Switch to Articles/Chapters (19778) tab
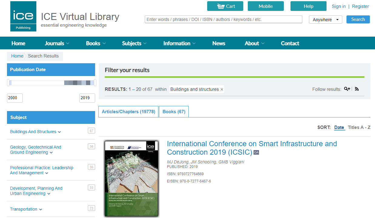The height and width of the screenshot is (220, 375). (128, 112)
